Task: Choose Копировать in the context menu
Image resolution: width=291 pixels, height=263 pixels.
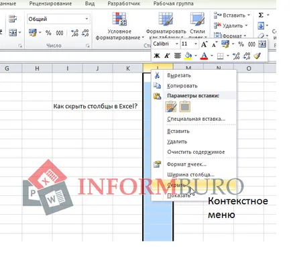Action: (x=182, y=86)
